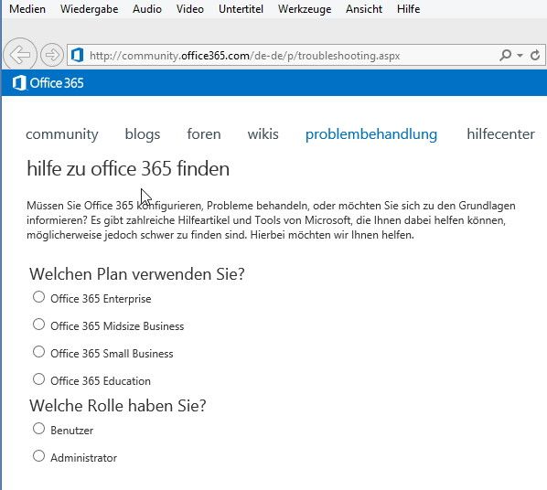Choose the Benutzer role radio button

pos(38,429)
